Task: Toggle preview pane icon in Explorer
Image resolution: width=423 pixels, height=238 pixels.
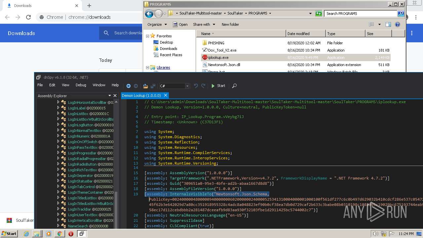Action: point(388,24)
